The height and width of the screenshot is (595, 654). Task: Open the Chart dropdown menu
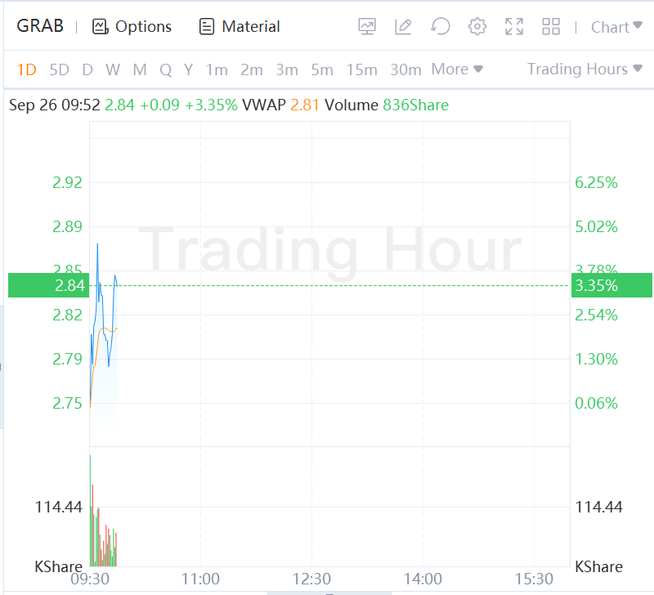(616, 27)
